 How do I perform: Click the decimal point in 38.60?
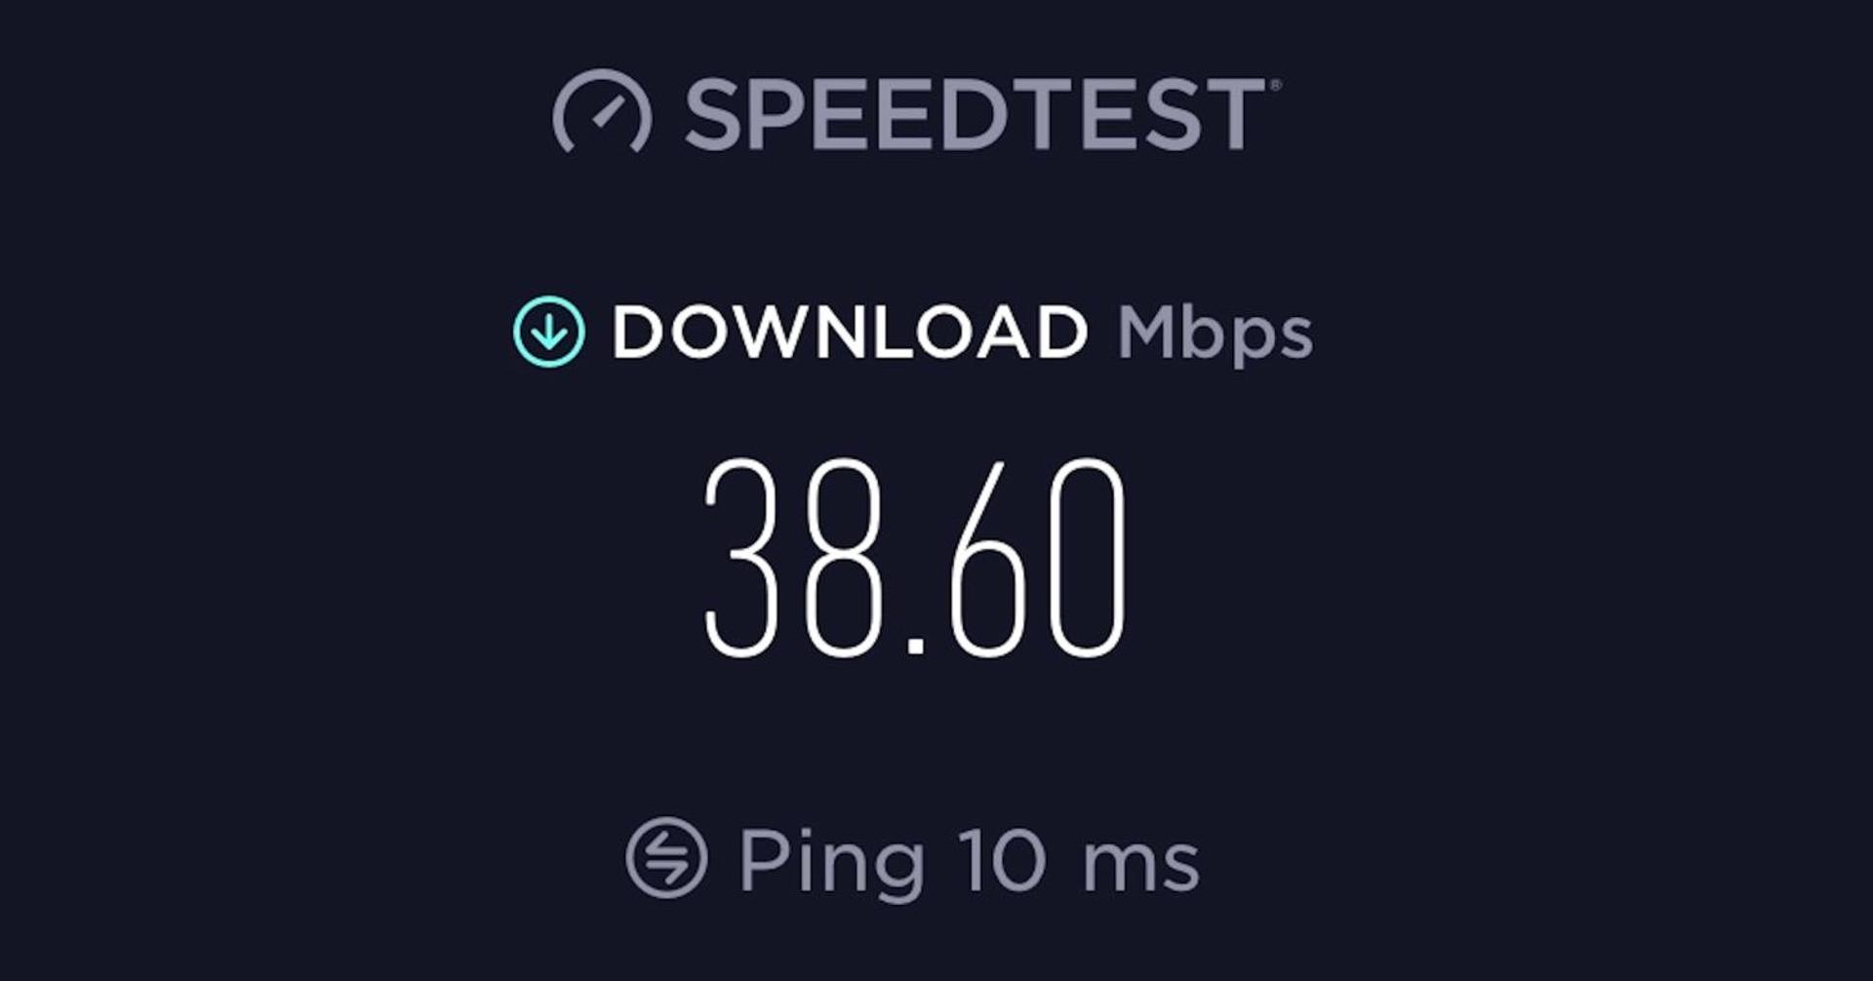pos(915,647)
